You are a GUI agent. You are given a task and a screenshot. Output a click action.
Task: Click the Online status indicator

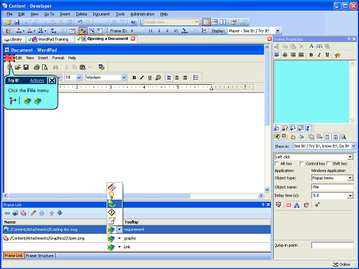click(342, 265)
